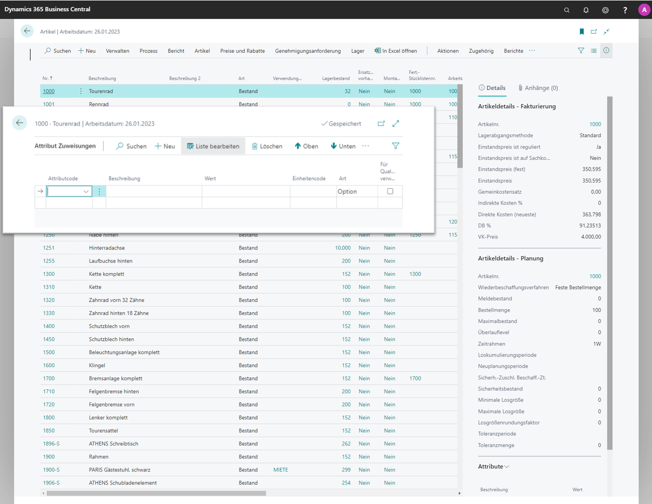652x504 pixels.
Task: Click the Wert input cell in first row
Action: coord(246,192)
